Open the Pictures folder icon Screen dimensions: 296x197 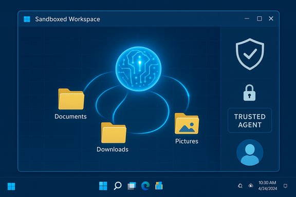pyautogui.click(x=187, y=124)
